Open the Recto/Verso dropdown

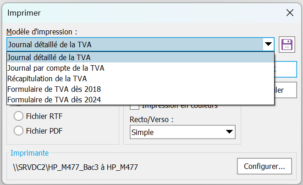[182, 133]
